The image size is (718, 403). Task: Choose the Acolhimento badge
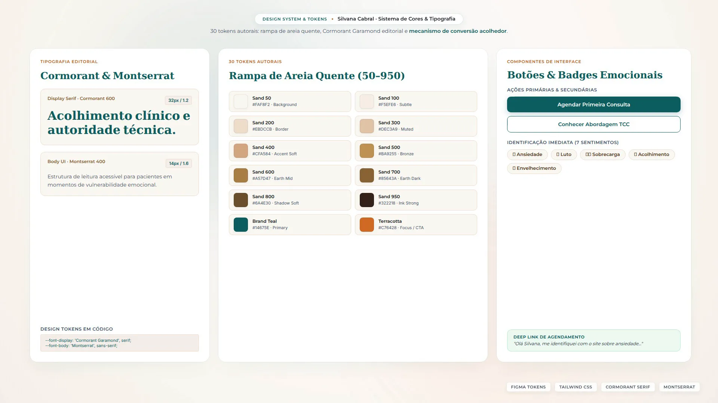pos(651,154)
